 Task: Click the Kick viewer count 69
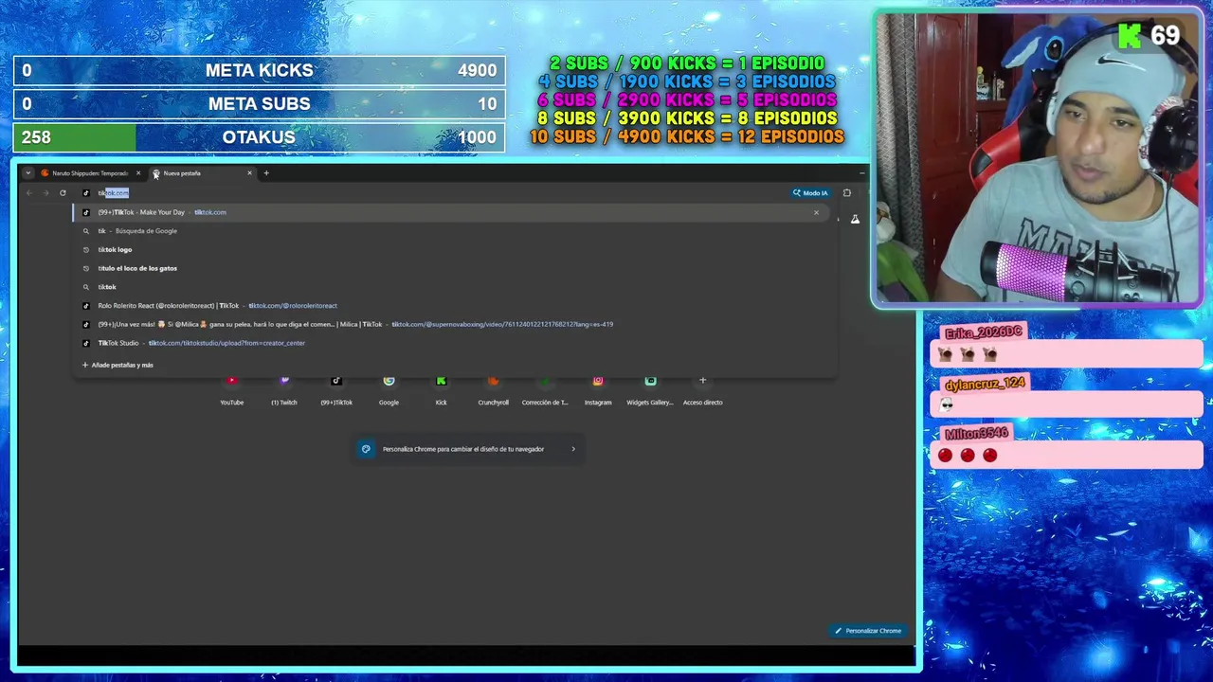click(1165, 36)
